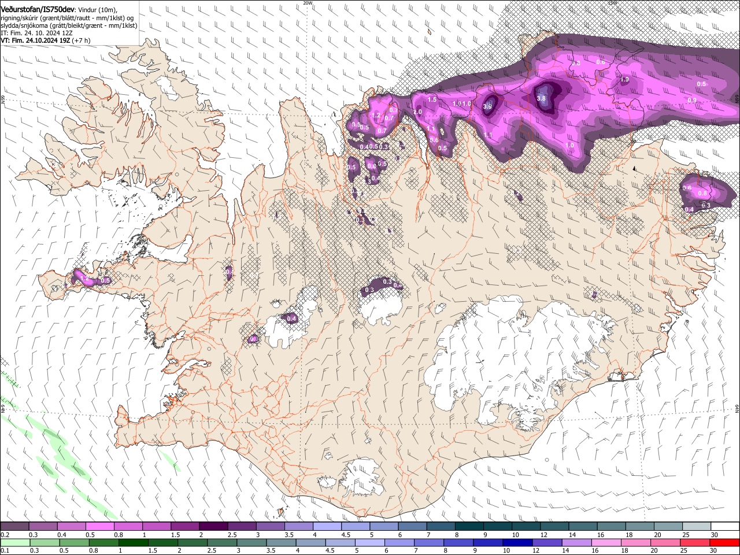
Task: Click the 'rigning/skúrir (grænt/blátt/rautt' legend description line
Action: pos(68,18)
